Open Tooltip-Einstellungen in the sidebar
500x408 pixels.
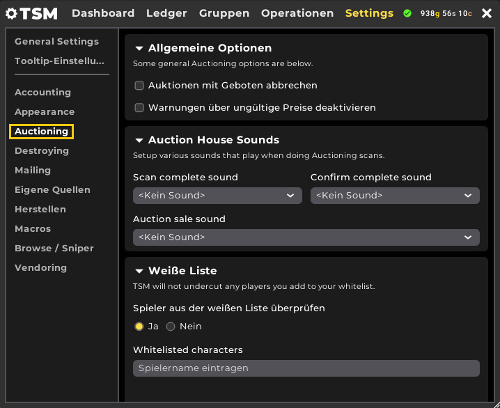(59, 61)
